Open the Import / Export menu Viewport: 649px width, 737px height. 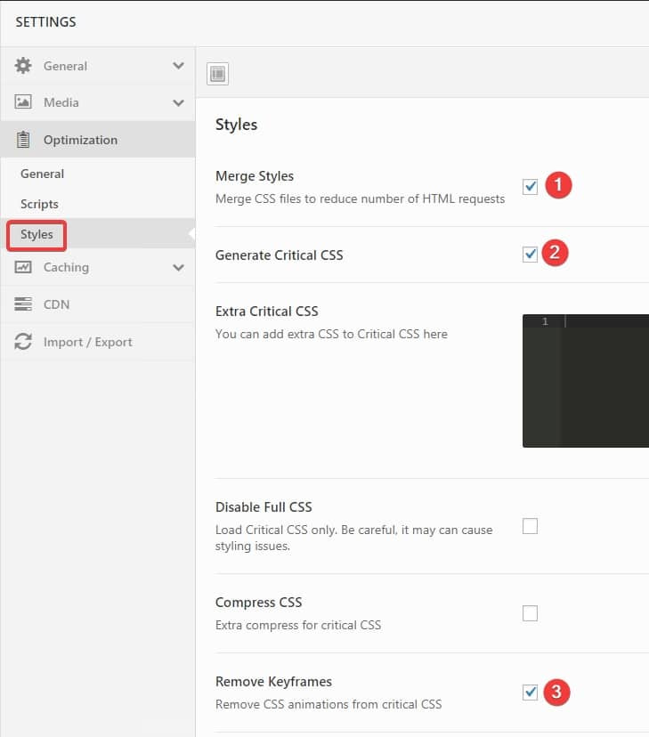tap(98, 342)
